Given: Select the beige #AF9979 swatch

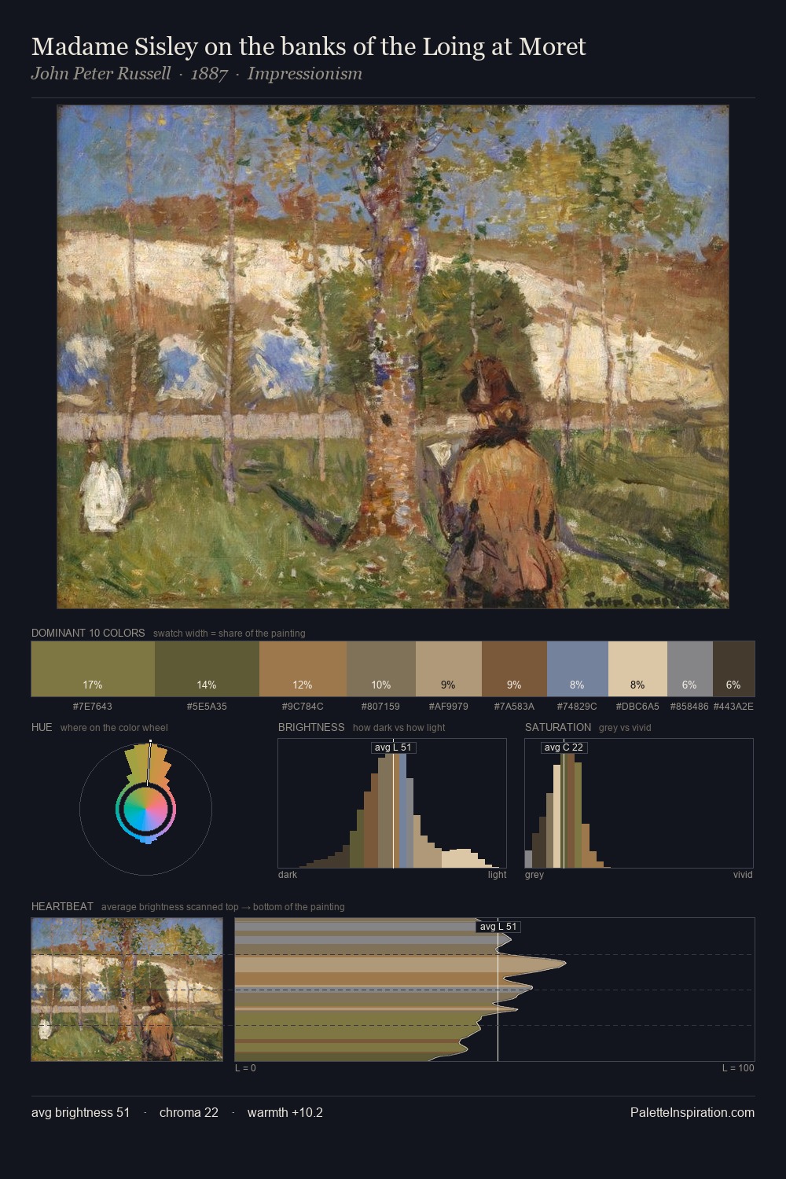Looking at the screenshot, I should tap(449, 669).
